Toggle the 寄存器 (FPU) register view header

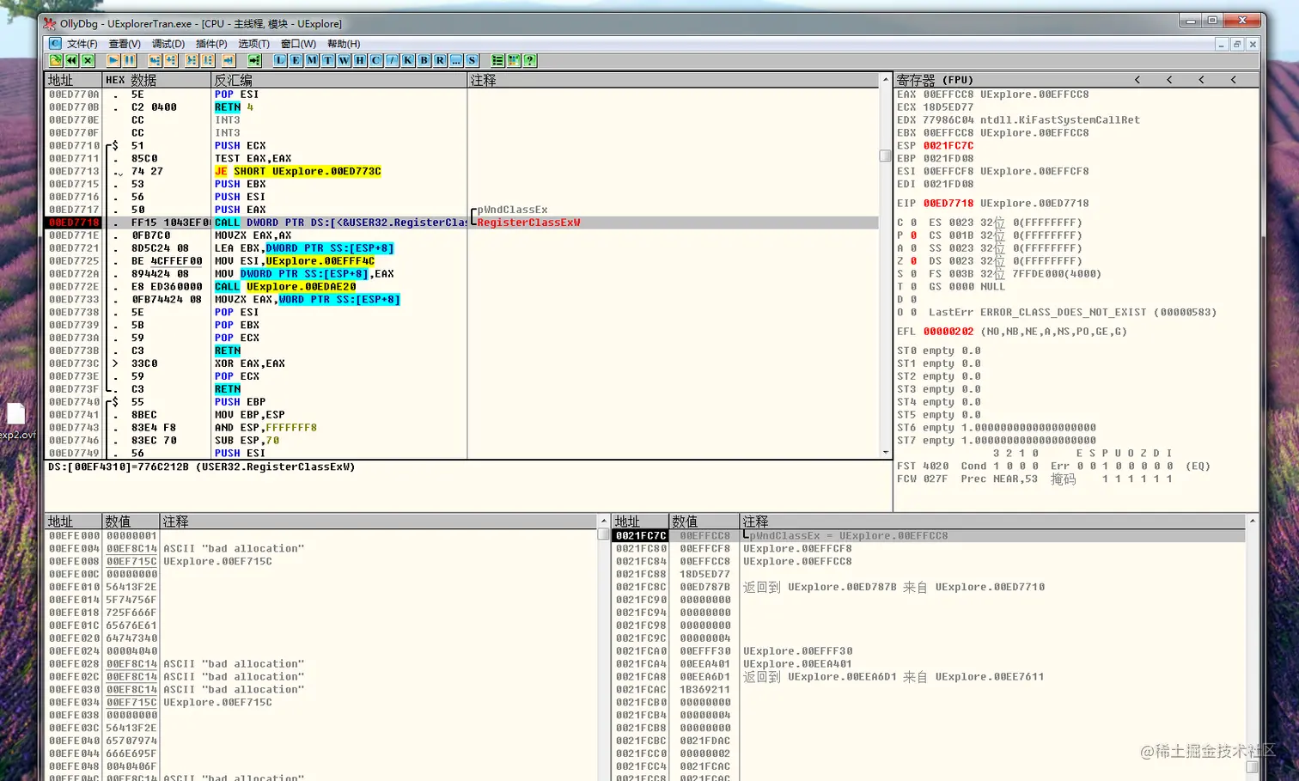935,80
